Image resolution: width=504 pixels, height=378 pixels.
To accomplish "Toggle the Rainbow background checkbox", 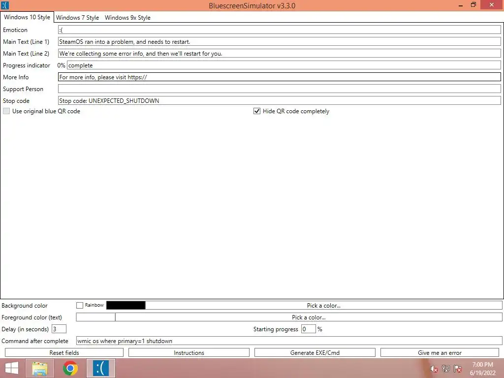I will [80, 305].
